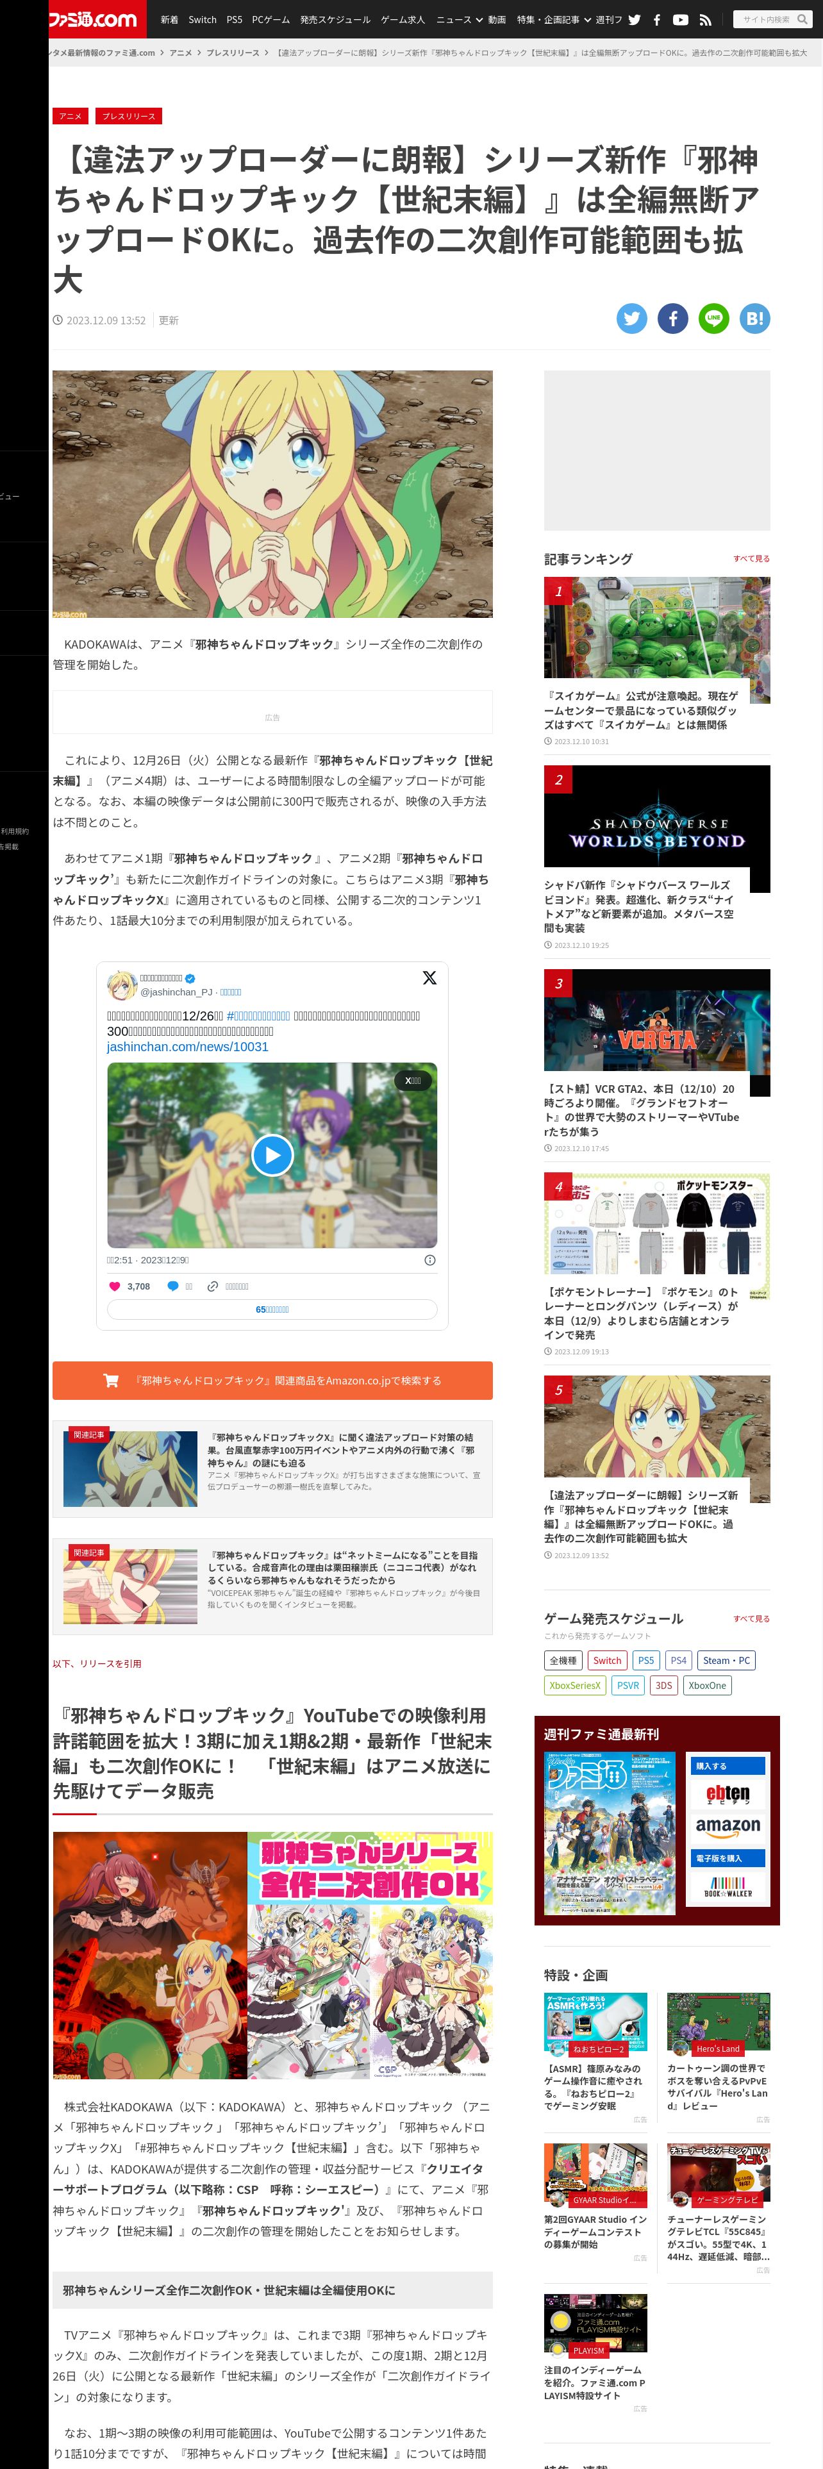Click the heart like icon on tweet
823x2469 pixels.
click(x=115, y=1286)
